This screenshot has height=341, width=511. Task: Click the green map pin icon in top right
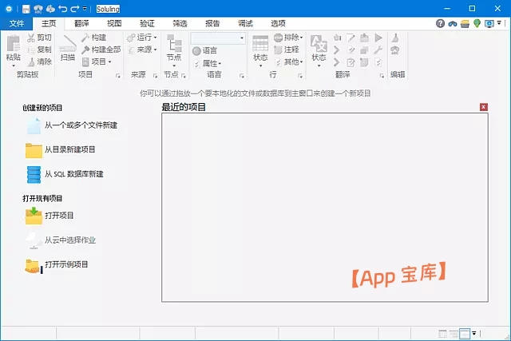477,23
